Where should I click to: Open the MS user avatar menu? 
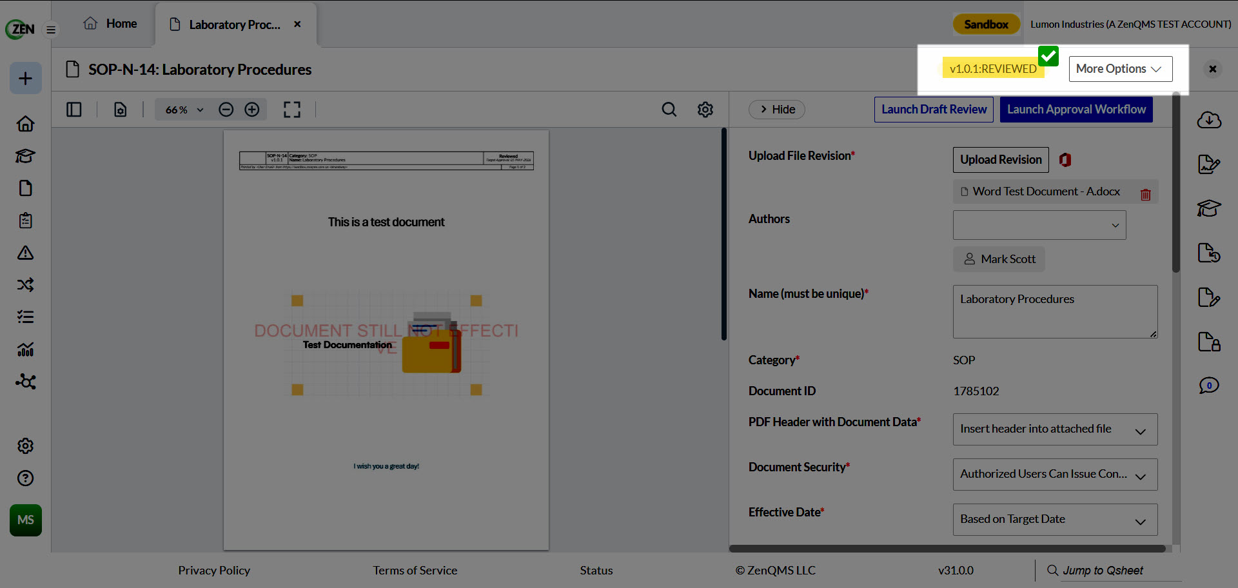click(x=26, y=520)
